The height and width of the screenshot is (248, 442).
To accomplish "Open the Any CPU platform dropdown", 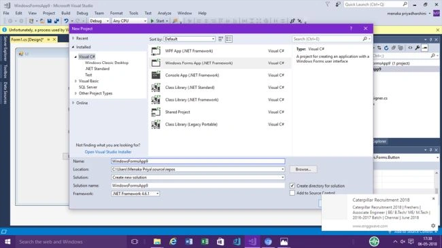I will point(129,21).
